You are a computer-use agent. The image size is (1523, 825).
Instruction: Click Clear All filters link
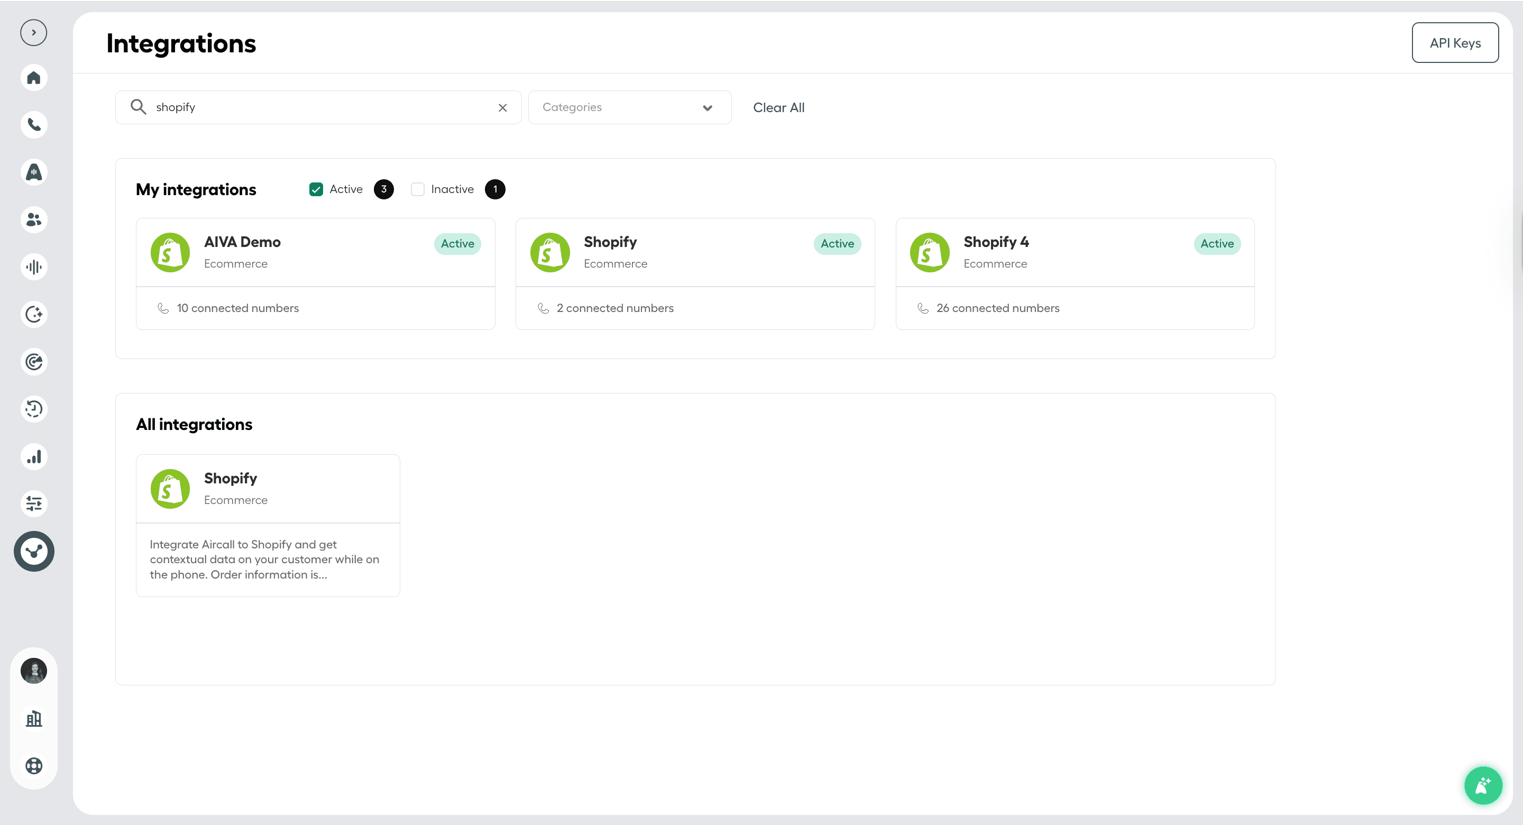coord(778,108)
